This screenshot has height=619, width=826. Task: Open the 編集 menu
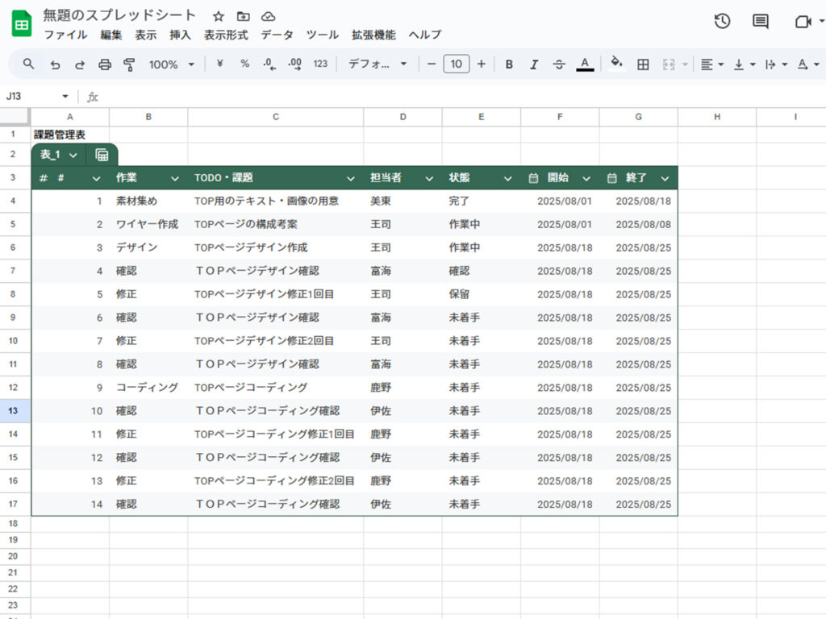(x=111, y=35)
